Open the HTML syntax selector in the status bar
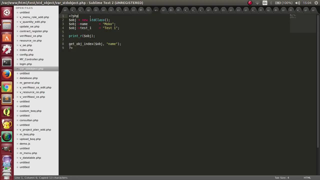 point(307,178)
